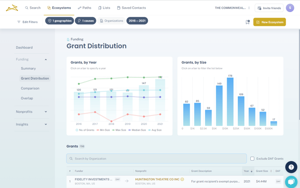Open the help question mark button
300x188 pixels.
tap(291, 167)
